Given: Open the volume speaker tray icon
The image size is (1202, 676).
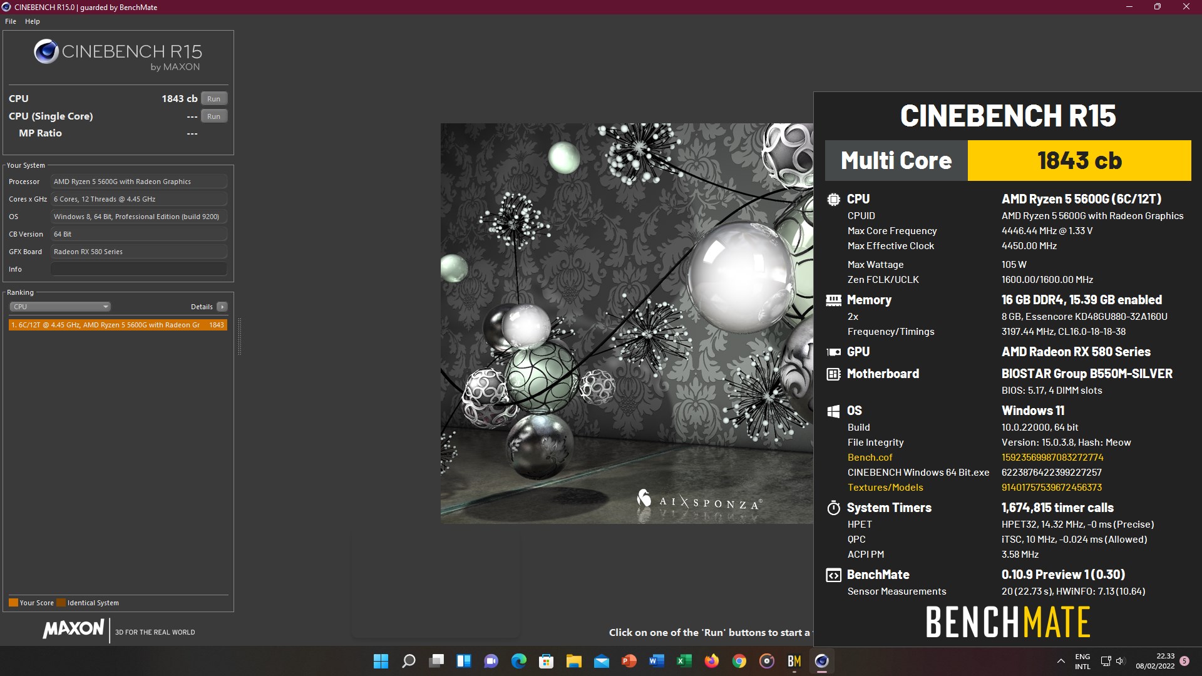Looking at the screenshot, I should point(1120,661).
